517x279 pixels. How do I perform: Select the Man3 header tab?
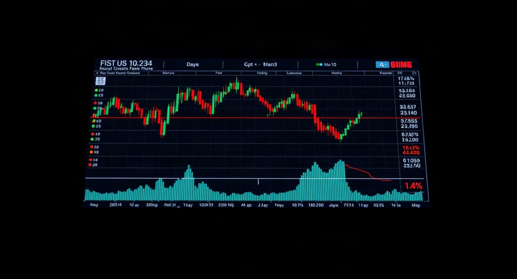tap(270, 65)
